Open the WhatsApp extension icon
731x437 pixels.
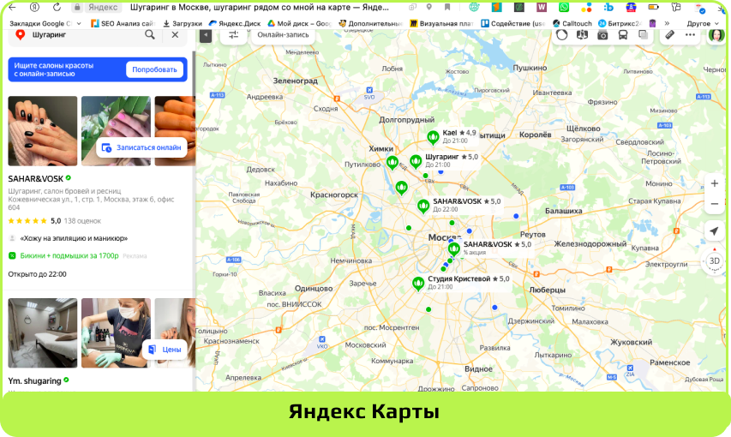click(x=564, y=7)
